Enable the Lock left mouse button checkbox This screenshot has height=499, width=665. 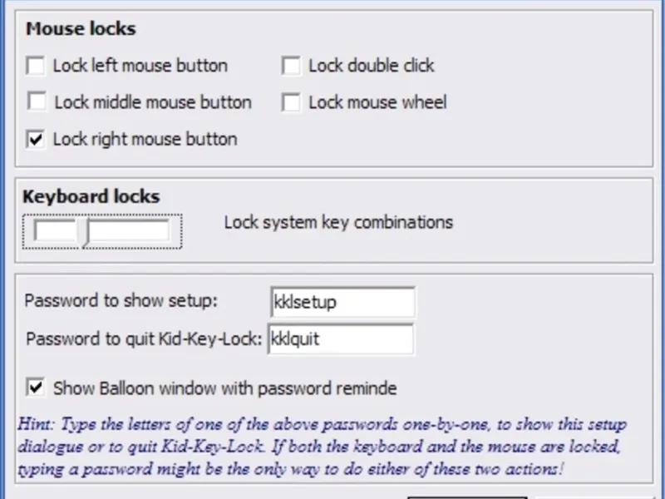tap(36, 66)
